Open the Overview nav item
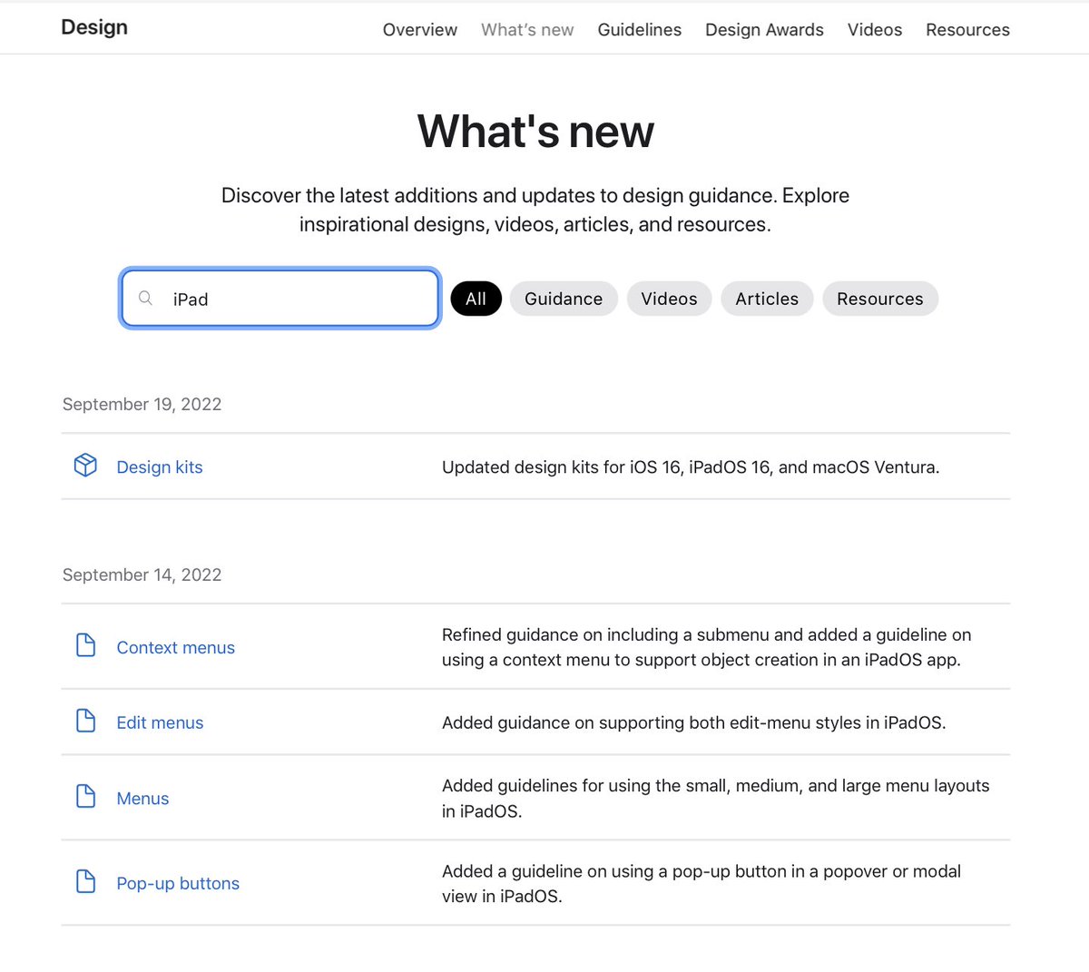Image resolution: width=1089 pixels, height=972 pixels. coord(420,30)
